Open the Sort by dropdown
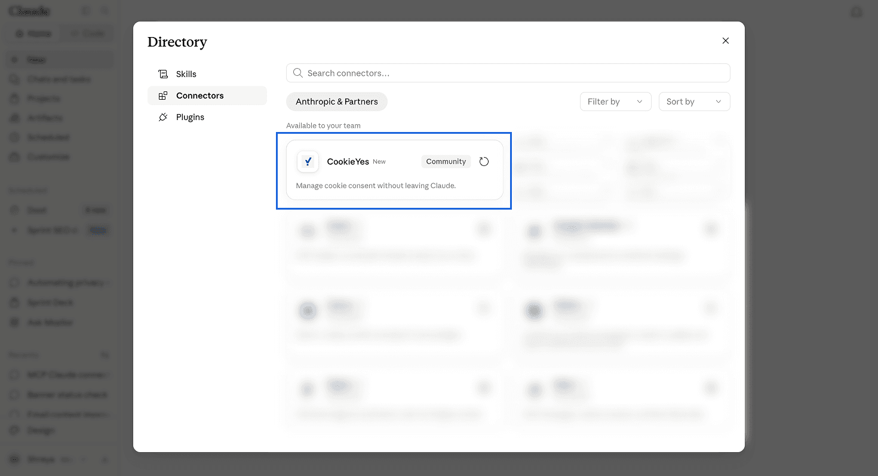 pos(694,102)
